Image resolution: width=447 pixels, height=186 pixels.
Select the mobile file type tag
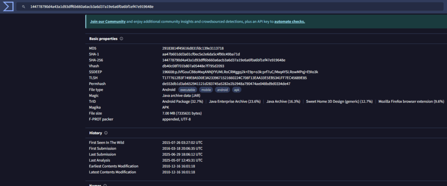[x=206, y=90]
